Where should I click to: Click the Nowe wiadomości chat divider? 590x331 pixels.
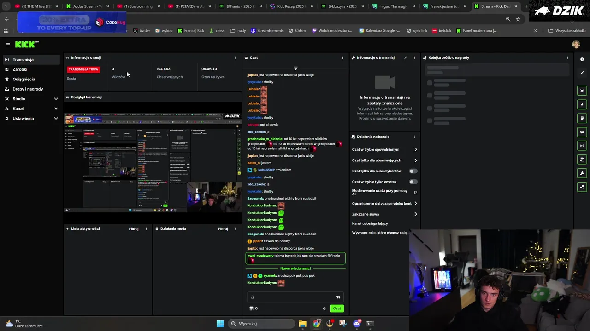tap(295, 268)
